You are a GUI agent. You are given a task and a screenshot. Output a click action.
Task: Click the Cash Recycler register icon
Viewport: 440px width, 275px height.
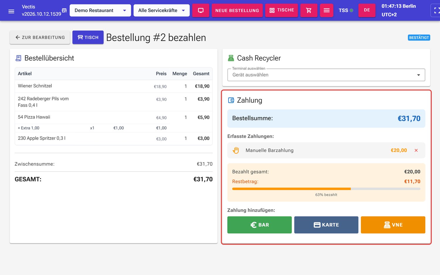(x=231, y=58)
